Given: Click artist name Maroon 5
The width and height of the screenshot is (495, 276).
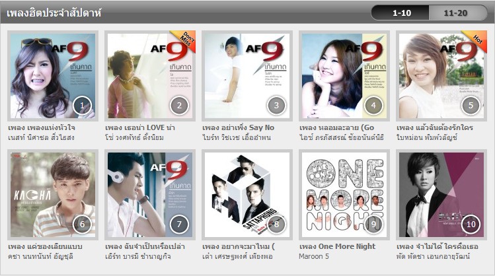Looking at the screenshot, I should pyautogui.click(x=314, y=256).
